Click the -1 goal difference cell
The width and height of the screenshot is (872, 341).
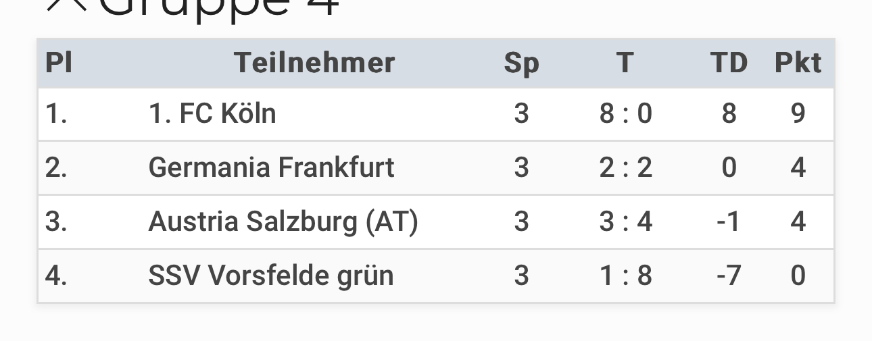729,221
